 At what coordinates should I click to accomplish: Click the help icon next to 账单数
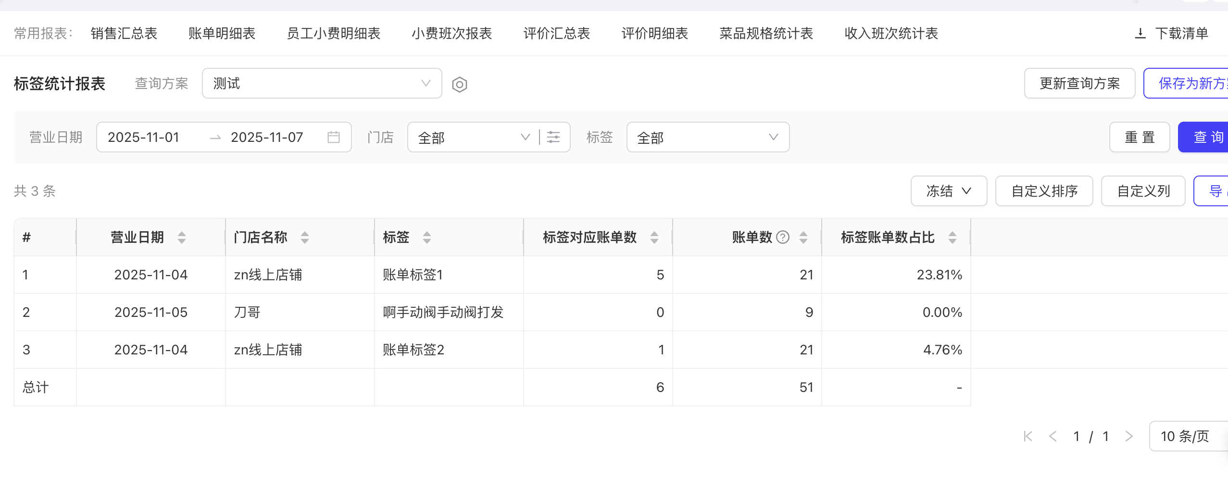[783, 238]
